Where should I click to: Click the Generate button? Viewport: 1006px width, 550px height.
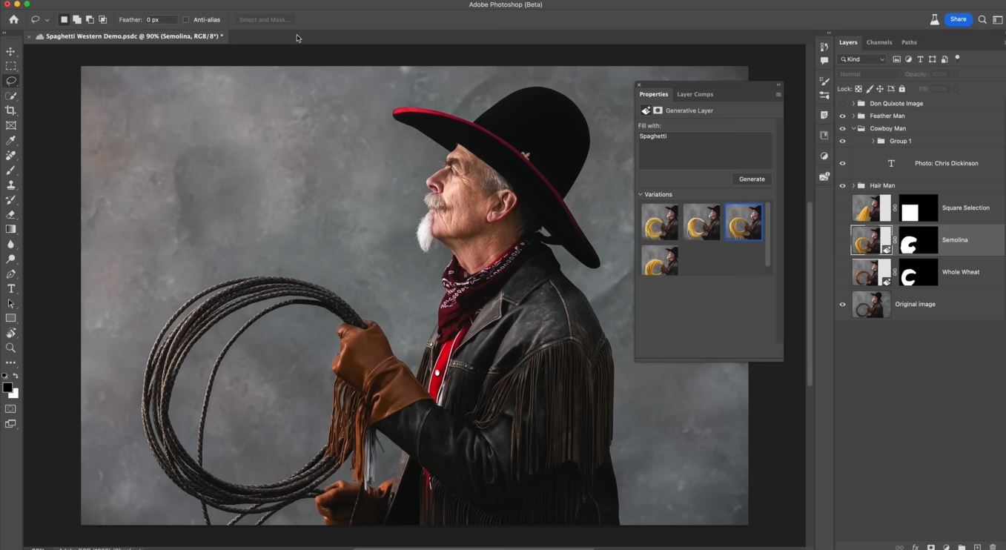[x=751, y=179]
